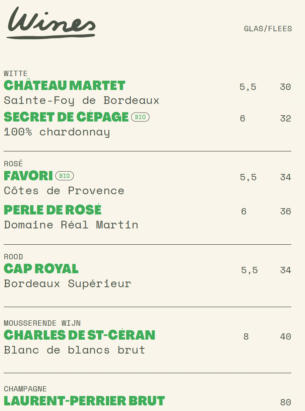Click the Champagne section label
This screenshot has height=411, width=305.
tap(25, 389)
